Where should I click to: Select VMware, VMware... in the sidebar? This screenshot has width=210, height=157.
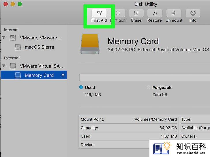(40, 38)
